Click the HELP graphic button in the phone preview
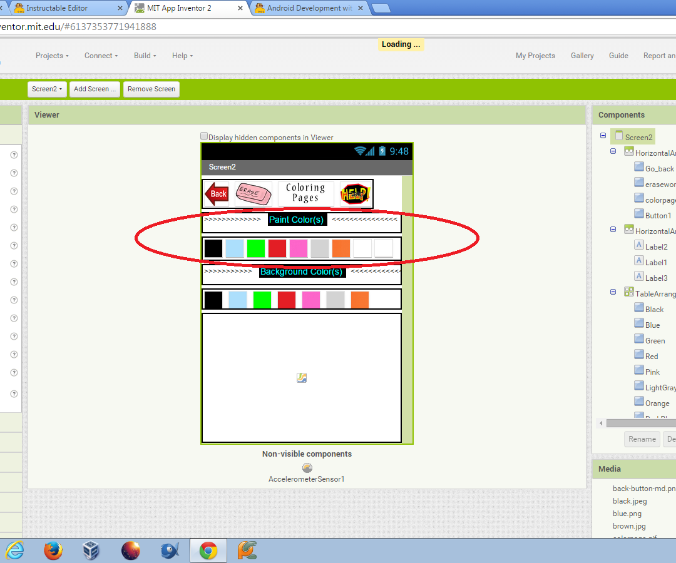The width and height of the screenshot is (676, 563). click(x=355, y=194)
